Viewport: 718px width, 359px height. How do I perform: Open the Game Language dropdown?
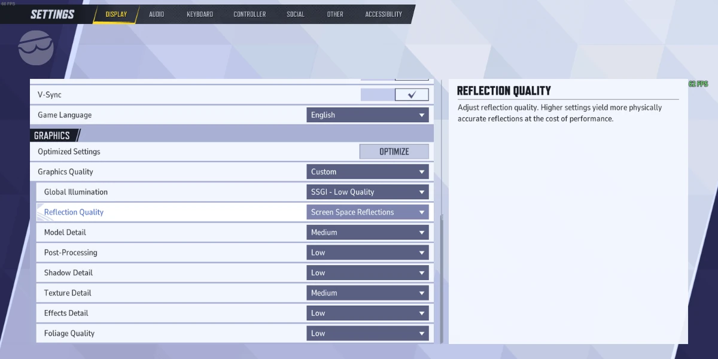367,115
